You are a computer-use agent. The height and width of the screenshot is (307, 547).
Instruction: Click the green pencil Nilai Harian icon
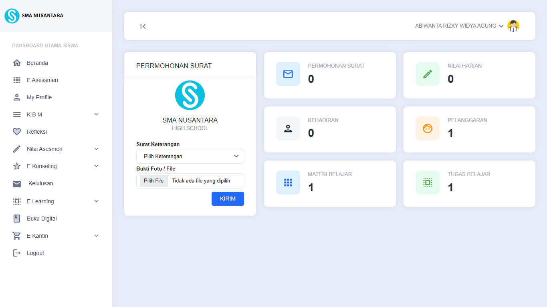point(427,74)
